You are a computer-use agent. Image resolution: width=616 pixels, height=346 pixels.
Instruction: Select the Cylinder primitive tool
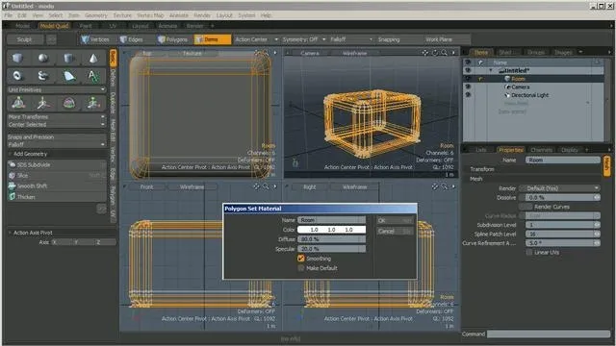click(x=68, y=58)
